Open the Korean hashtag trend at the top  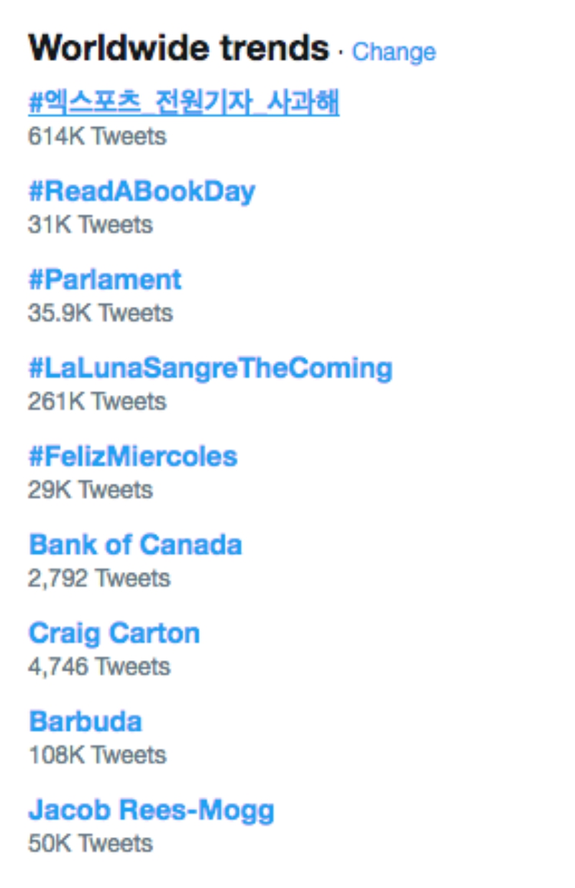click(183, 103)
